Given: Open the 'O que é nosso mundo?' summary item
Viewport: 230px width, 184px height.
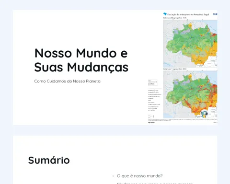Looking at the screenshot, I should [139, 176].
